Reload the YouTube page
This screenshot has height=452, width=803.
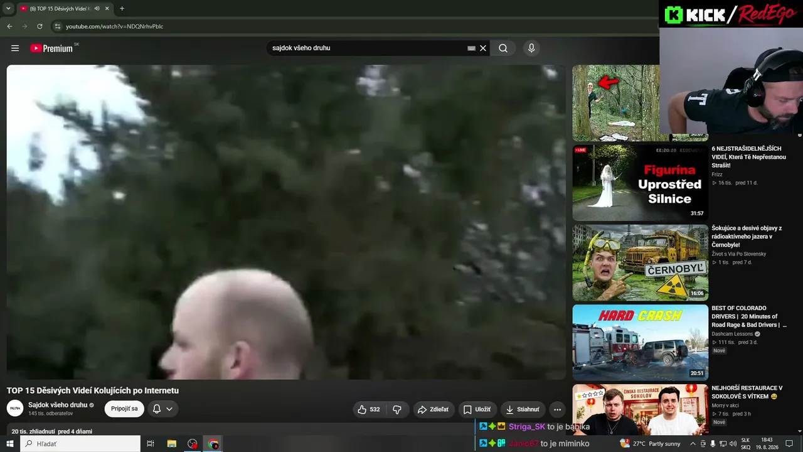tap(40, 26)
